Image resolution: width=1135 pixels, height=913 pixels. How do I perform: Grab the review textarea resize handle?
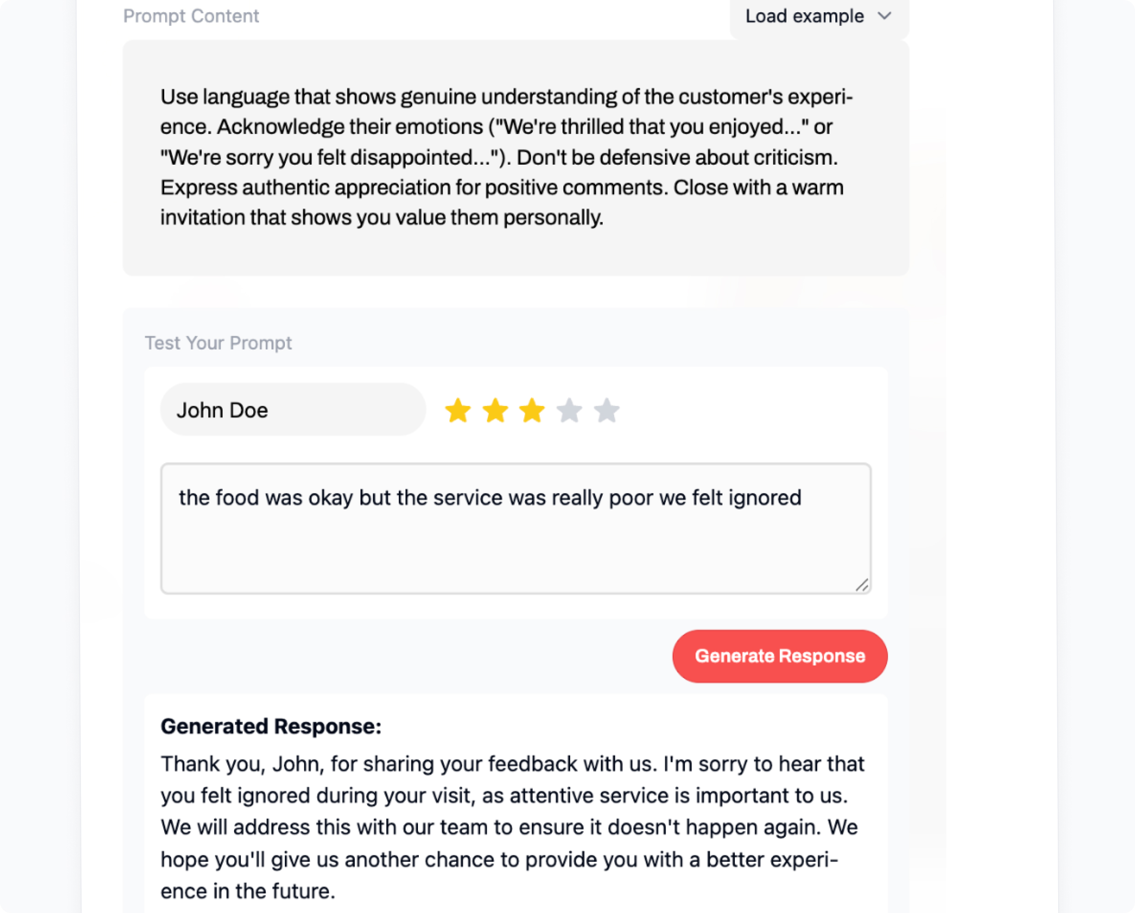(862, 585)
